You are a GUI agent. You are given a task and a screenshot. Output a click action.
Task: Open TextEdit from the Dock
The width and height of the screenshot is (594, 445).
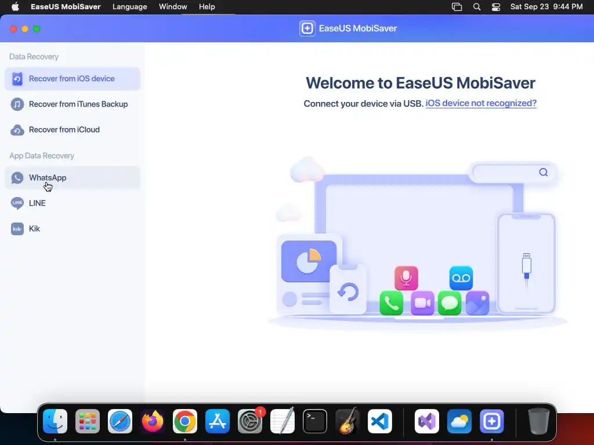282,421
